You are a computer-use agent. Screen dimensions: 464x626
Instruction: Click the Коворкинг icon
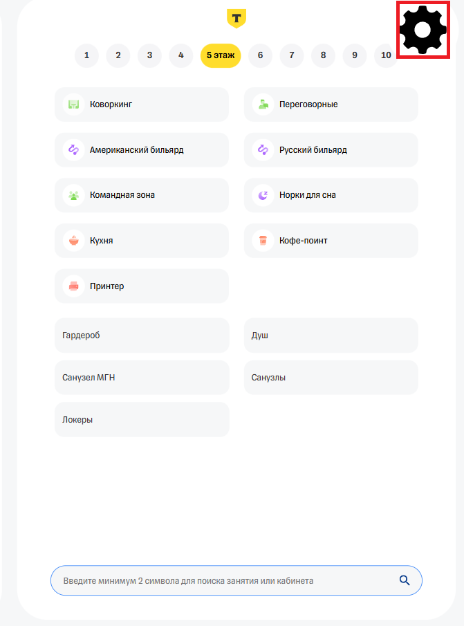click(73, 104)
